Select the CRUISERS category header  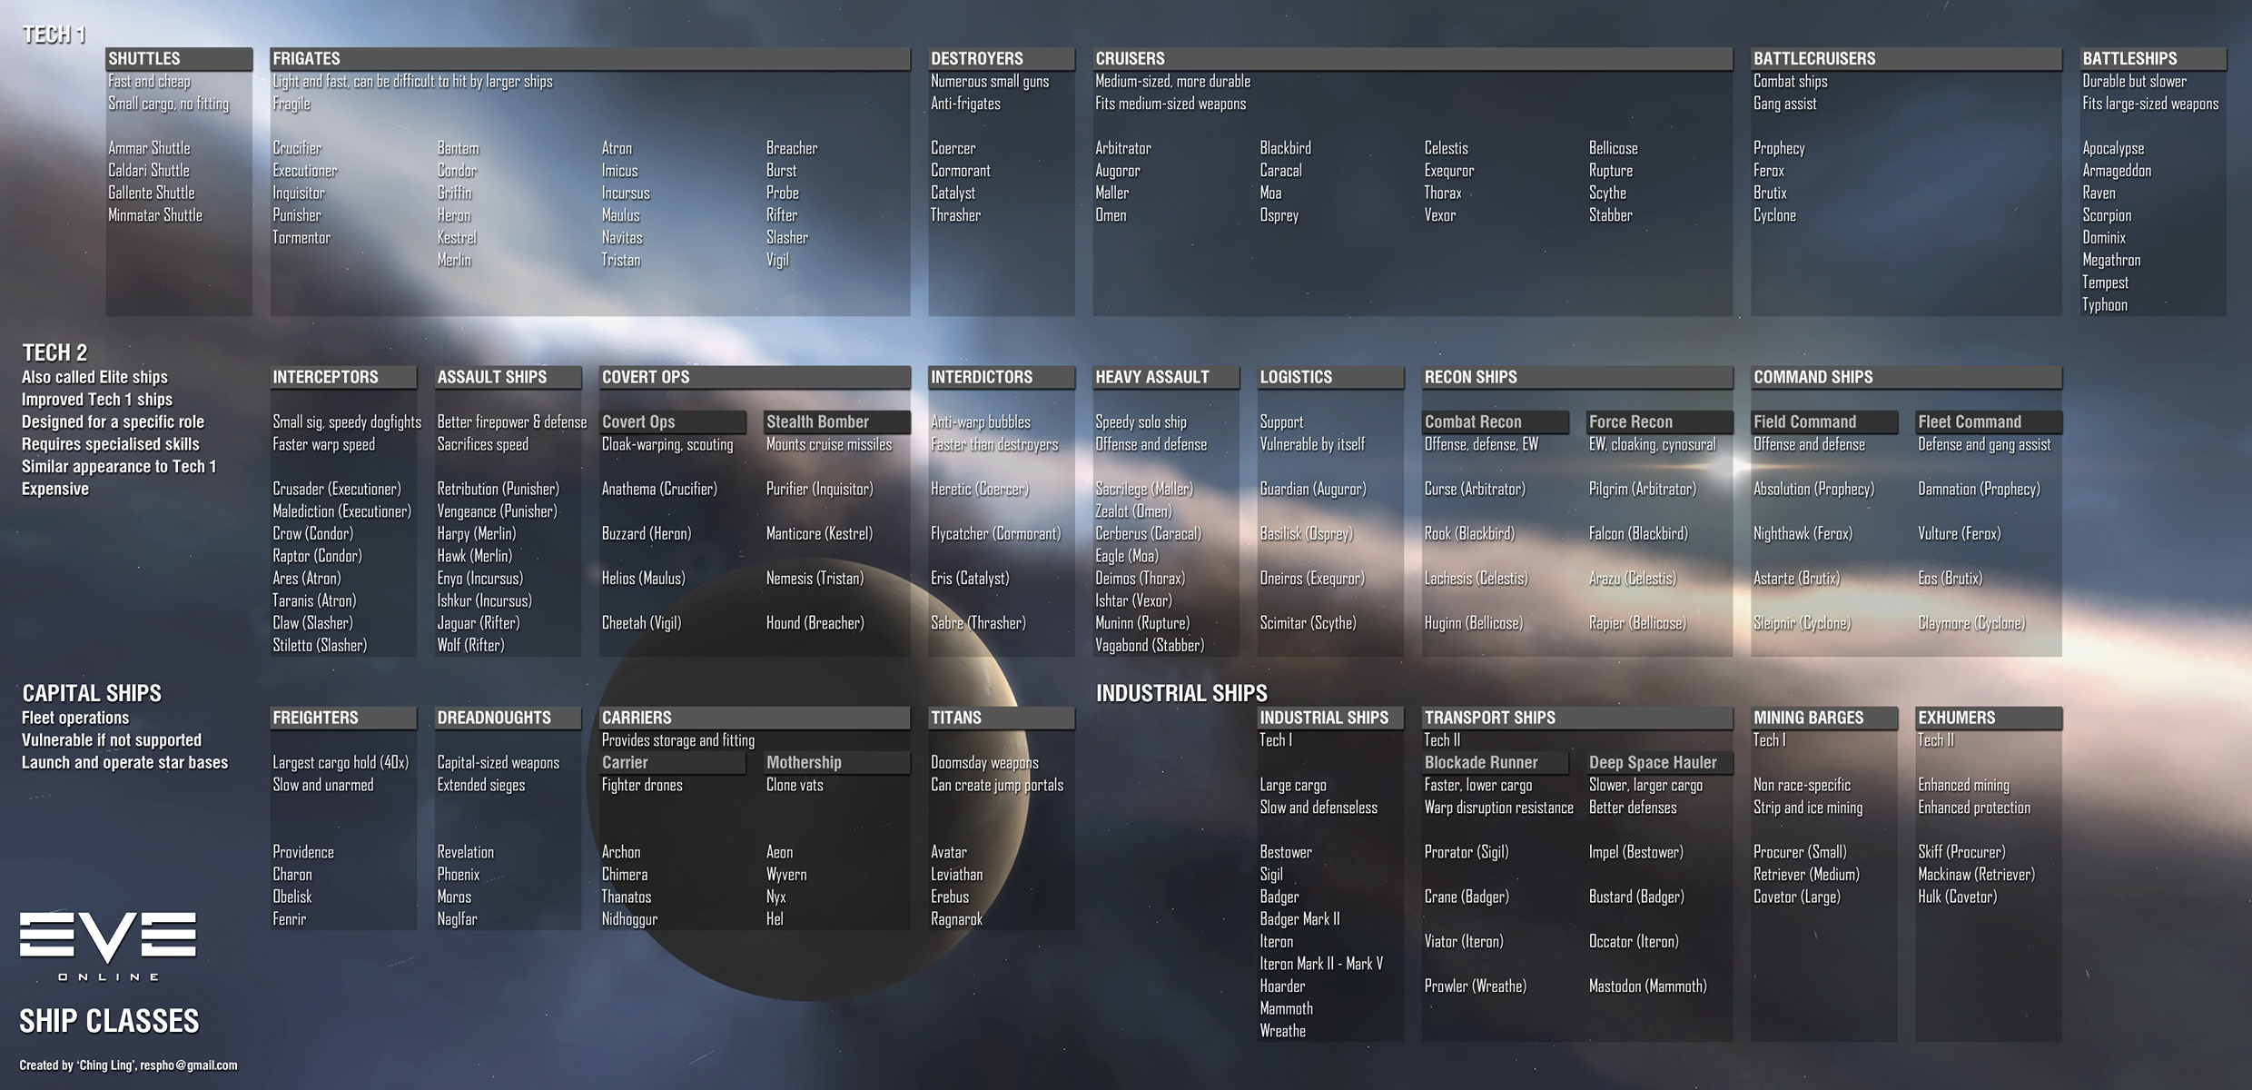[1130, 59]
